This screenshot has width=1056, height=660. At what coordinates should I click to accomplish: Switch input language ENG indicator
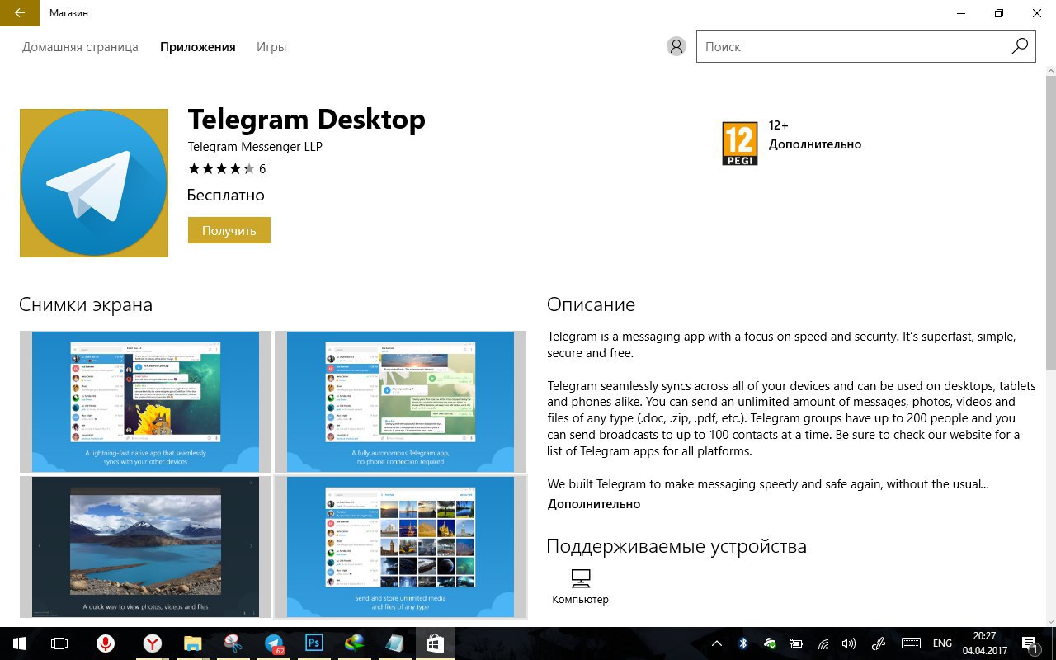click(x=942, y=643)
